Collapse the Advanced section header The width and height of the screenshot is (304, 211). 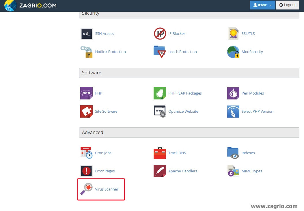pyautogui.click(x=189, y=133)
